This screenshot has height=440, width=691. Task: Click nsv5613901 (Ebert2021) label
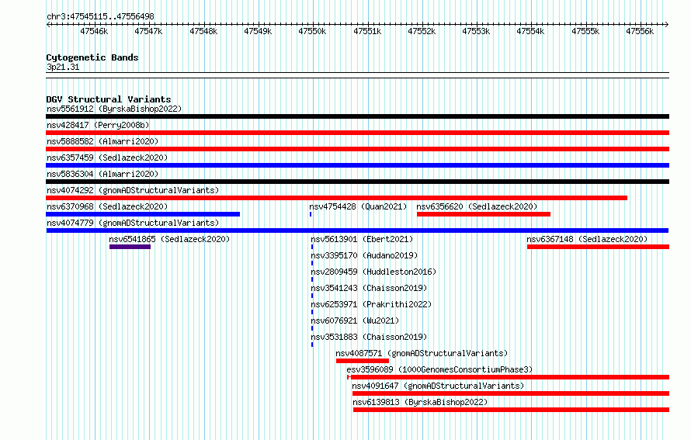pos(362,239)
